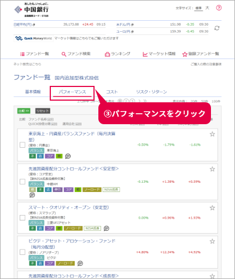The image size is (235, 279).
Task: Click the +1.38% return value
Action: point(168,182)
